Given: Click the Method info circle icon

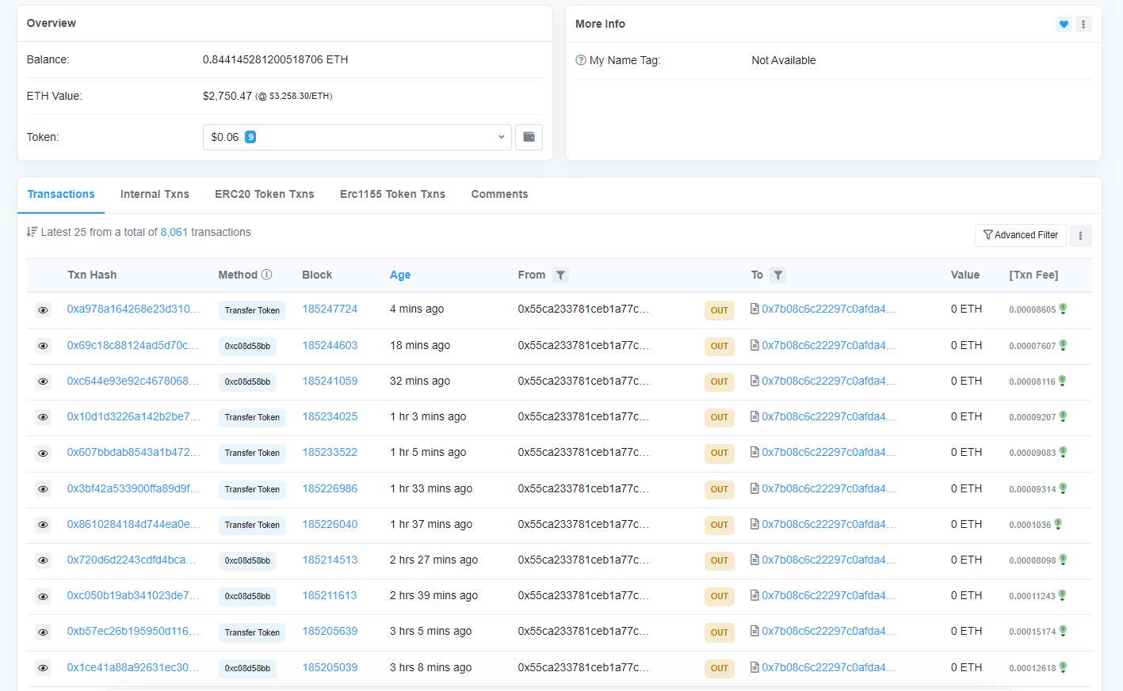Looking at the screenshot, I should tap(267, 275).
